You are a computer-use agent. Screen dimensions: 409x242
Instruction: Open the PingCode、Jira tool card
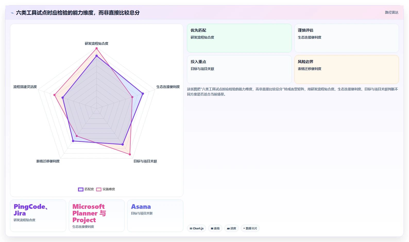coord(38,216)
